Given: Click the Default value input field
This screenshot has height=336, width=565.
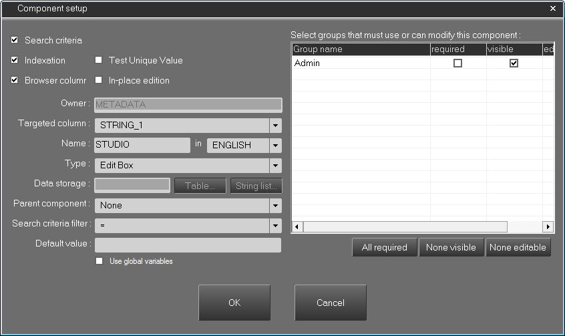Looking at the screenshot, I should pyautogui.click(x=188, y=245).
